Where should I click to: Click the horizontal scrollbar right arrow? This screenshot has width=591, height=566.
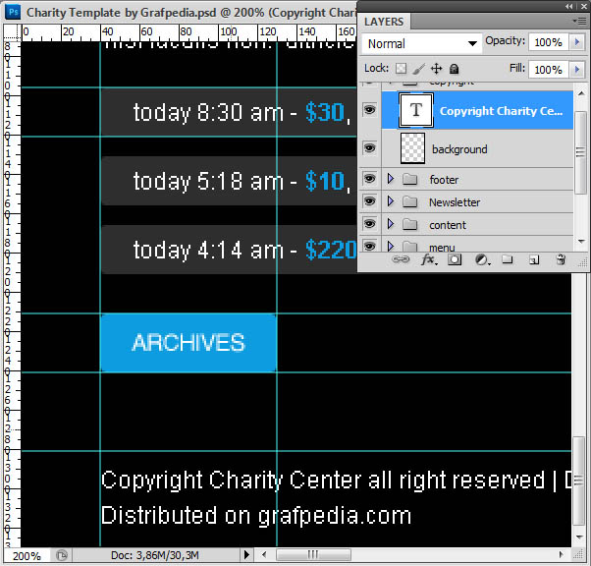[561, 554]
